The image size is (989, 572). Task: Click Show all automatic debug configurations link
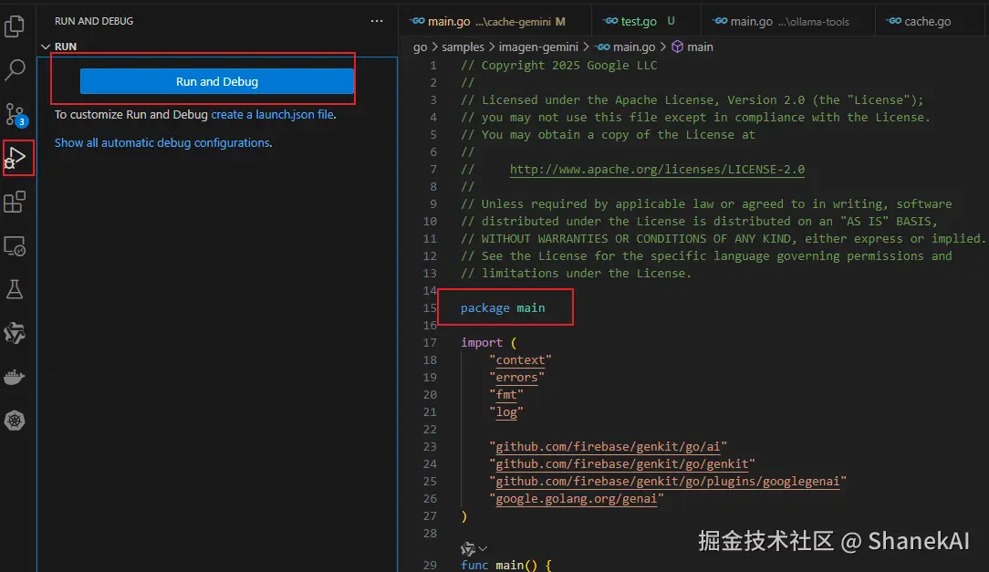pos(162,142)
